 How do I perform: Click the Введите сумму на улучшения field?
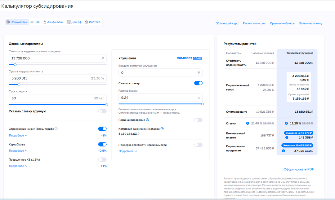[x=158, y=73]
